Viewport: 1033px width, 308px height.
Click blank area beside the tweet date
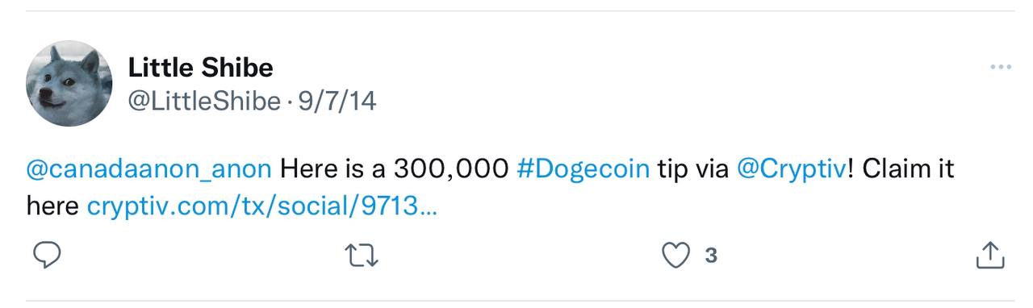[678, 101]
